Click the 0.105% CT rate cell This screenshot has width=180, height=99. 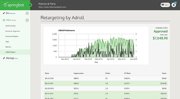(x=127, y=93)
